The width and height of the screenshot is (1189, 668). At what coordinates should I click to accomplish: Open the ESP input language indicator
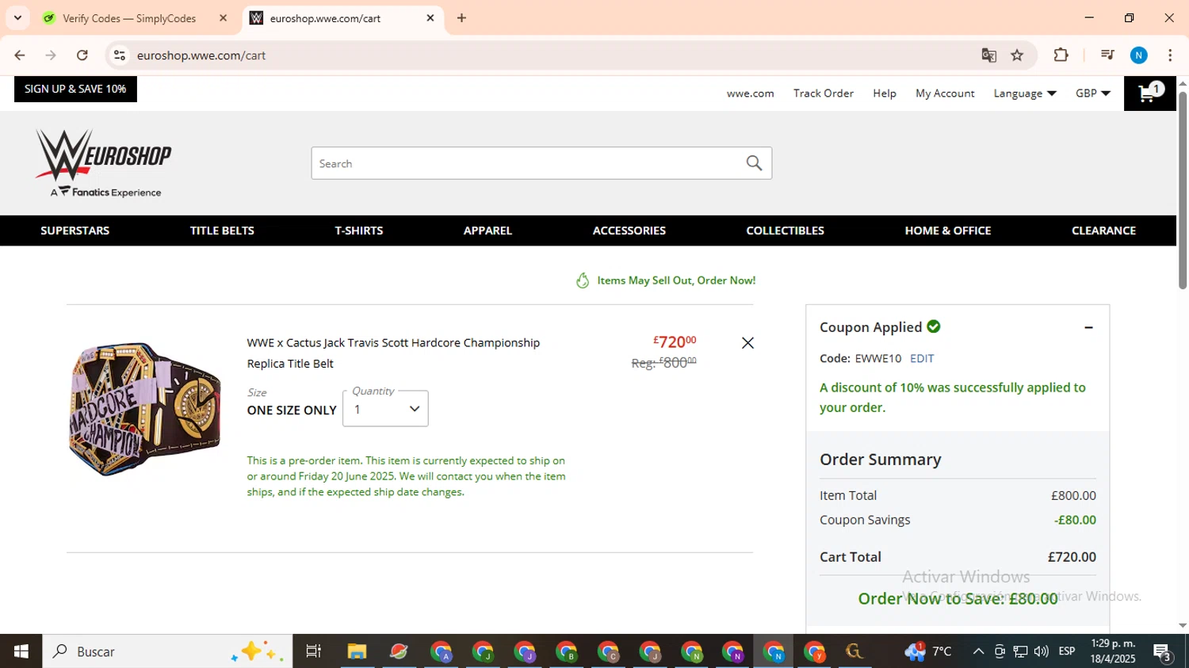(1067, 651)
